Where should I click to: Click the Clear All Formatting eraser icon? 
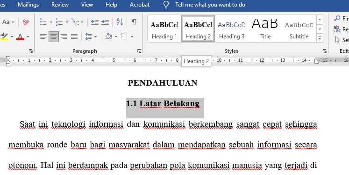pos(26,22)
